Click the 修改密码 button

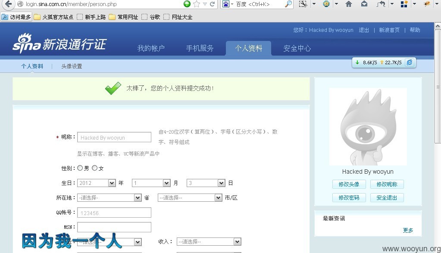tap(349, 198)
